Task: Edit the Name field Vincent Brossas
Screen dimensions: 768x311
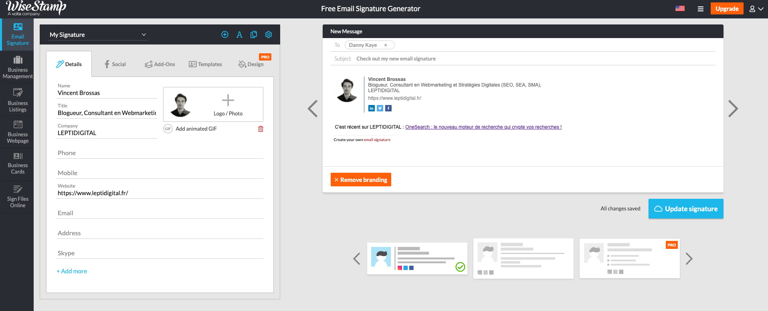Action: (x=107, y=93)
